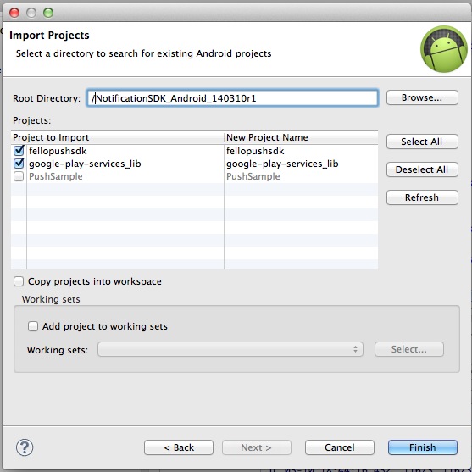Select fellopushsdk in Project to Import
Screen dimensions: 472x472
click(x=58, y=151)
